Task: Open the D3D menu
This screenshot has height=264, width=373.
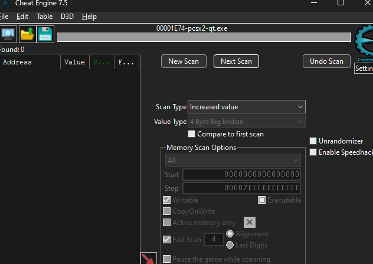Action: (x=67, y=17)
